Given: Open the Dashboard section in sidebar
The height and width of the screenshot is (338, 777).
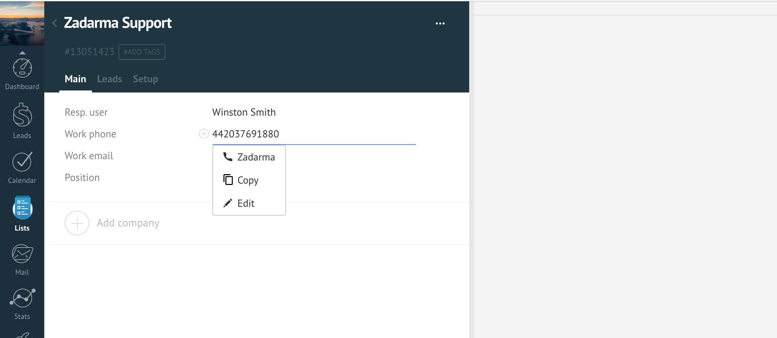Looking at the screenshot, I should click(22, 74).
